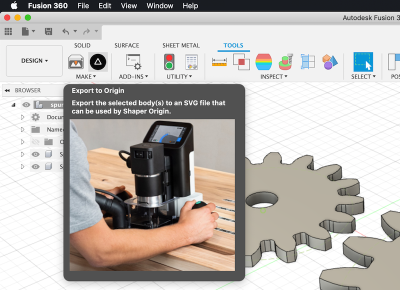Click the Section Analysis icon
The height and width of the screenshot is (290, 400).
click(x=308, y=62)
